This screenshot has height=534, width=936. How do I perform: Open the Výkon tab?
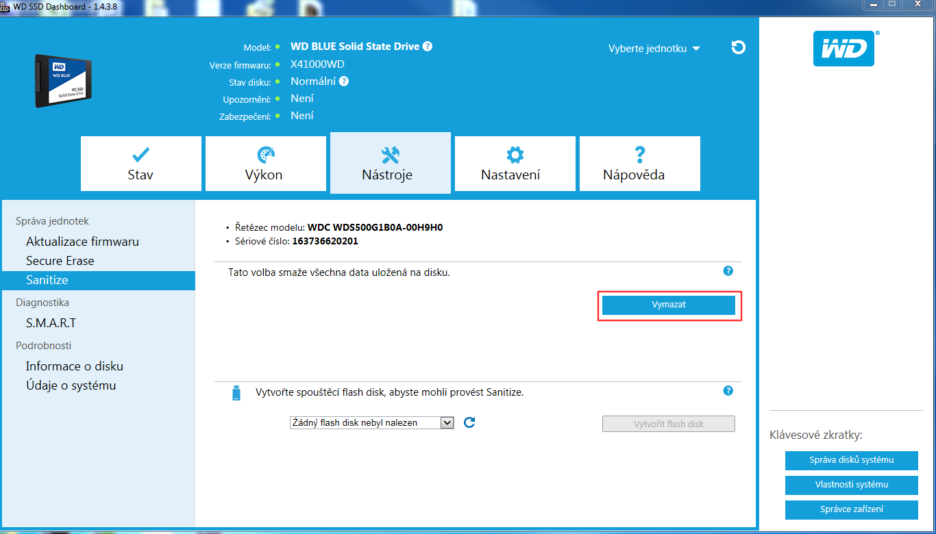pyautogui.click(x=266, y=164)
